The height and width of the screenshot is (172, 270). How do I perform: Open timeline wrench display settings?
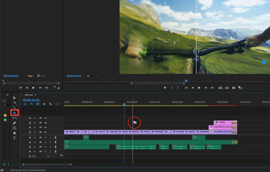(x=51, y=104)
